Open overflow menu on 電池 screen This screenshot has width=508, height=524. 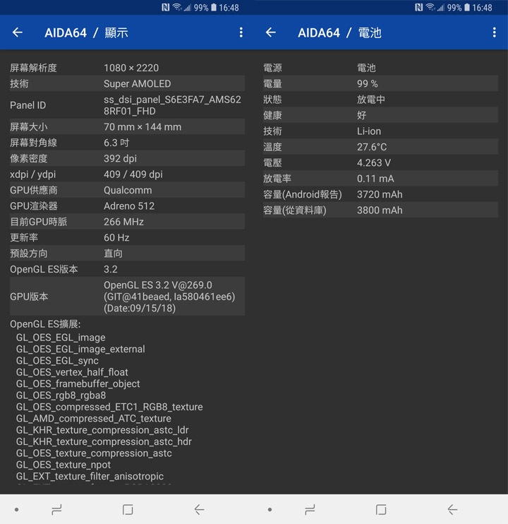click(495, 32)
